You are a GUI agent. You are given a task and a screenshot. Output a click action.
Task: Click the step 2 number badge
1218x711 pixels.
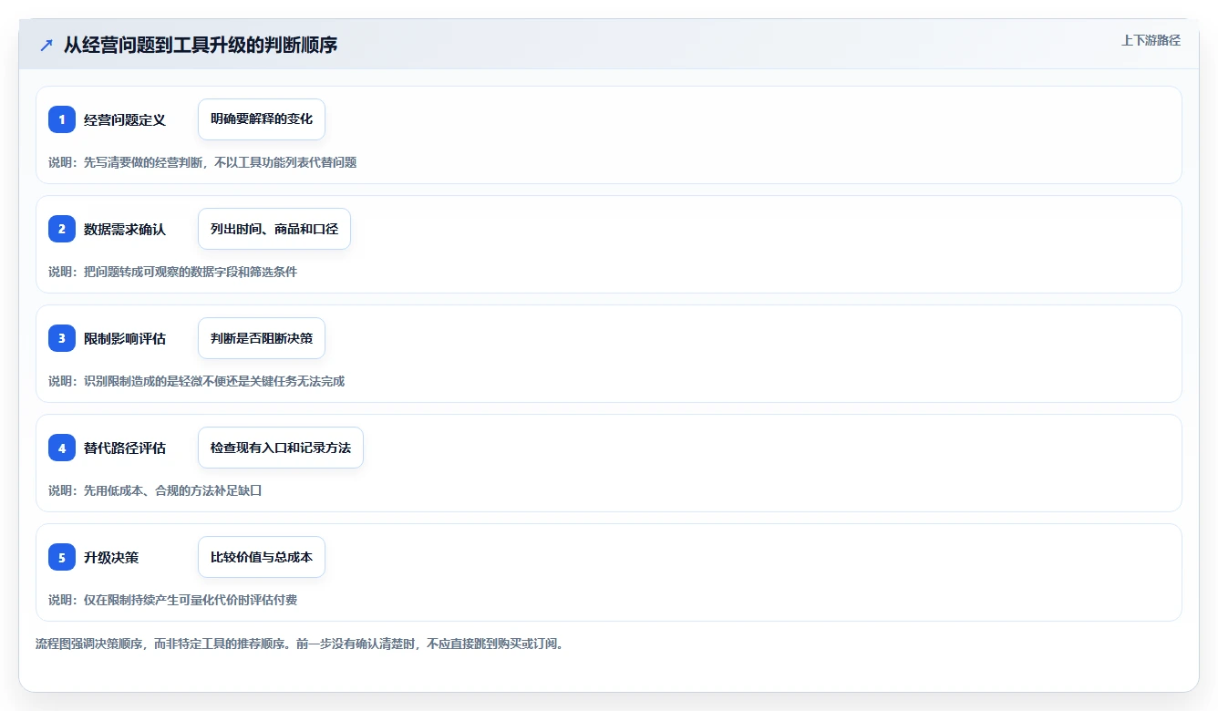(62, 229)
